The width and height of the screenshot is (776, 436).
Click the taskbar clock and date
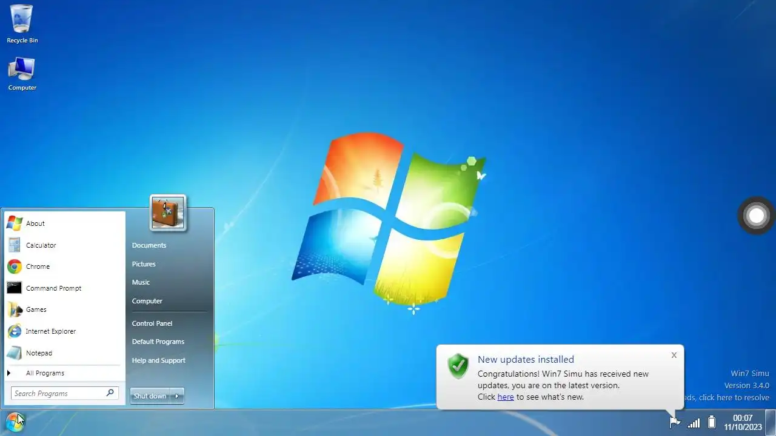[x=743, y=423]
